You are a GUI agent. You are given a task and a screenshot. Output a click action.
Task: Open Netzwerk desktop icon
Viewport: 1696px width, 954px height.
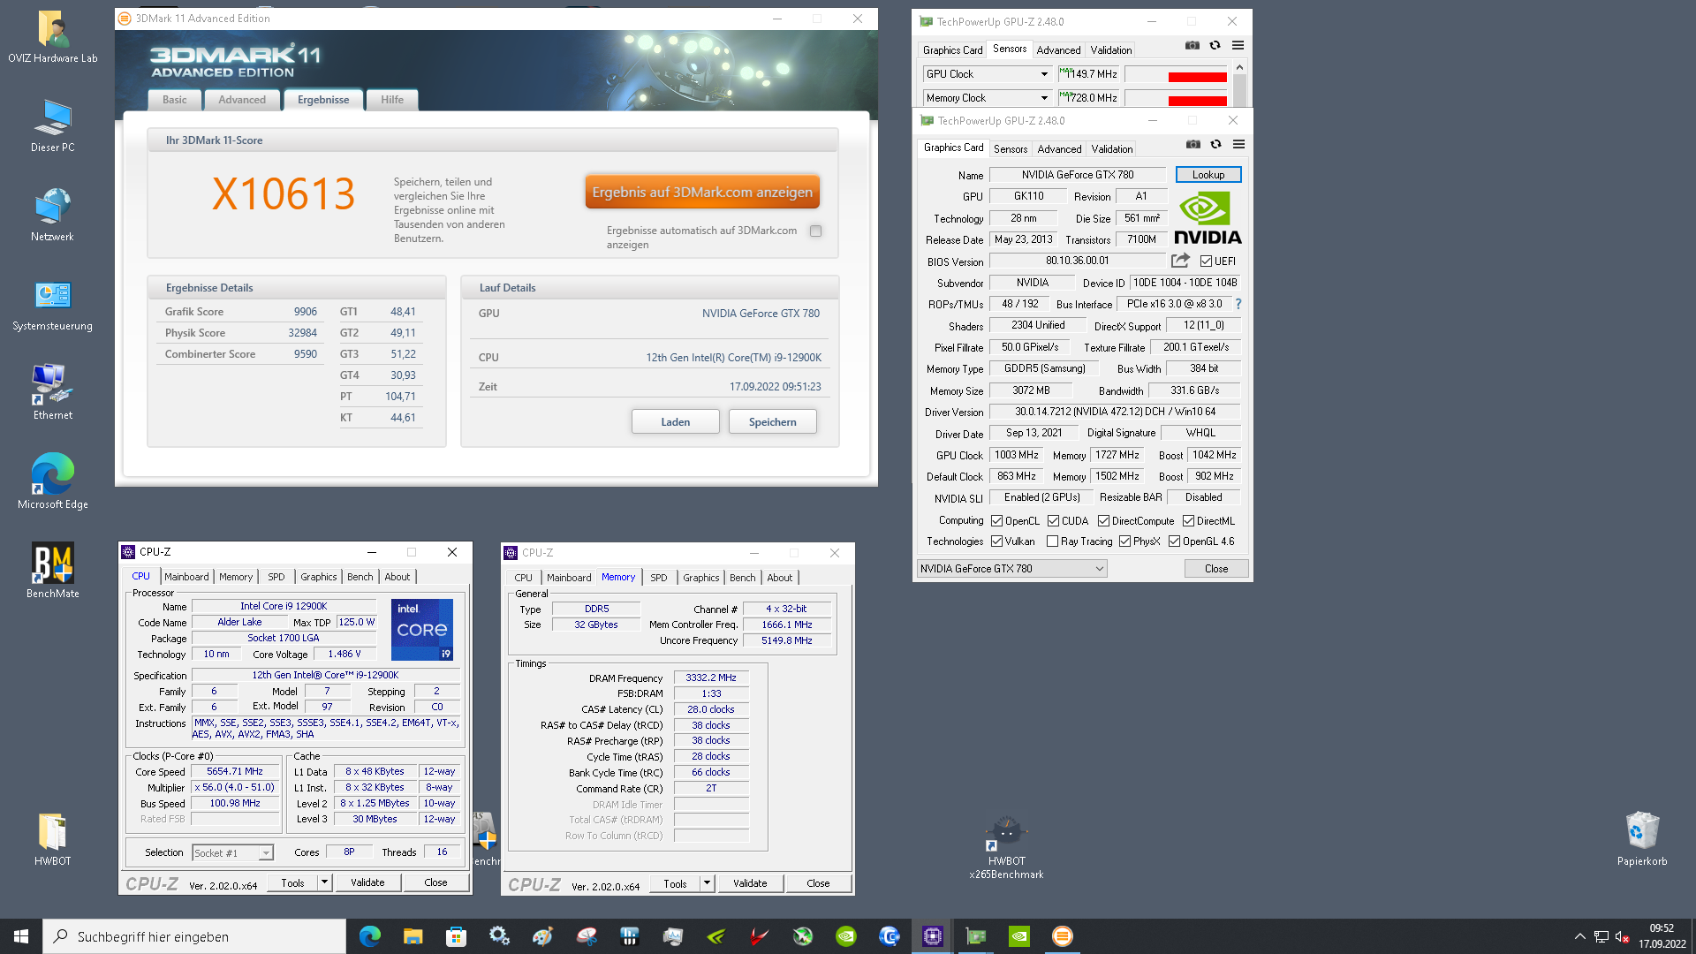53,216
